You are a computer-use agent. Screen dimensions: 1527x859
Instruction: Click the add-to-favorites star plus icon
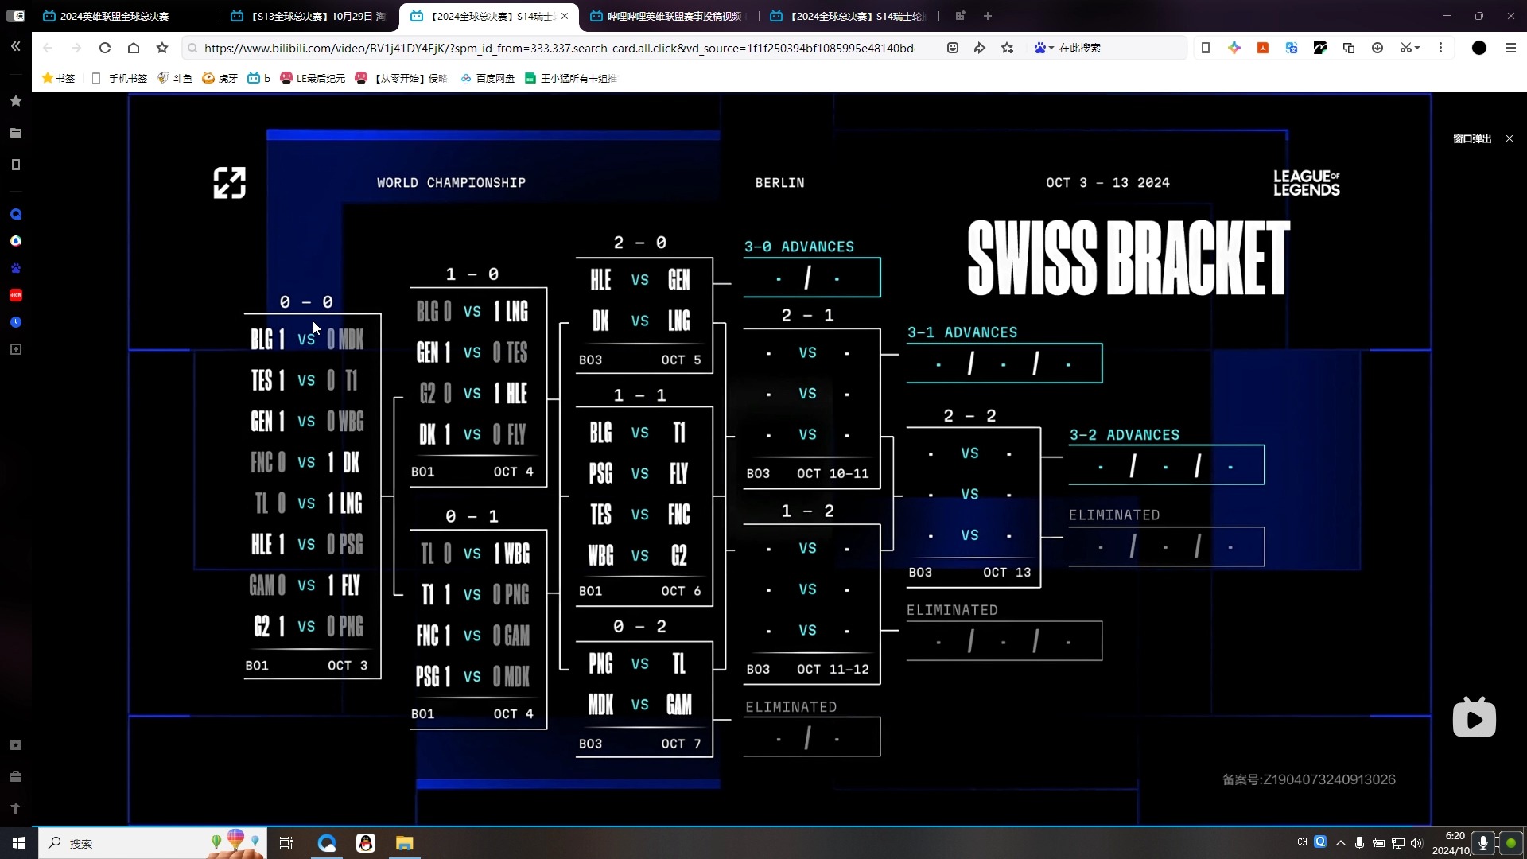coord(1008,48)
